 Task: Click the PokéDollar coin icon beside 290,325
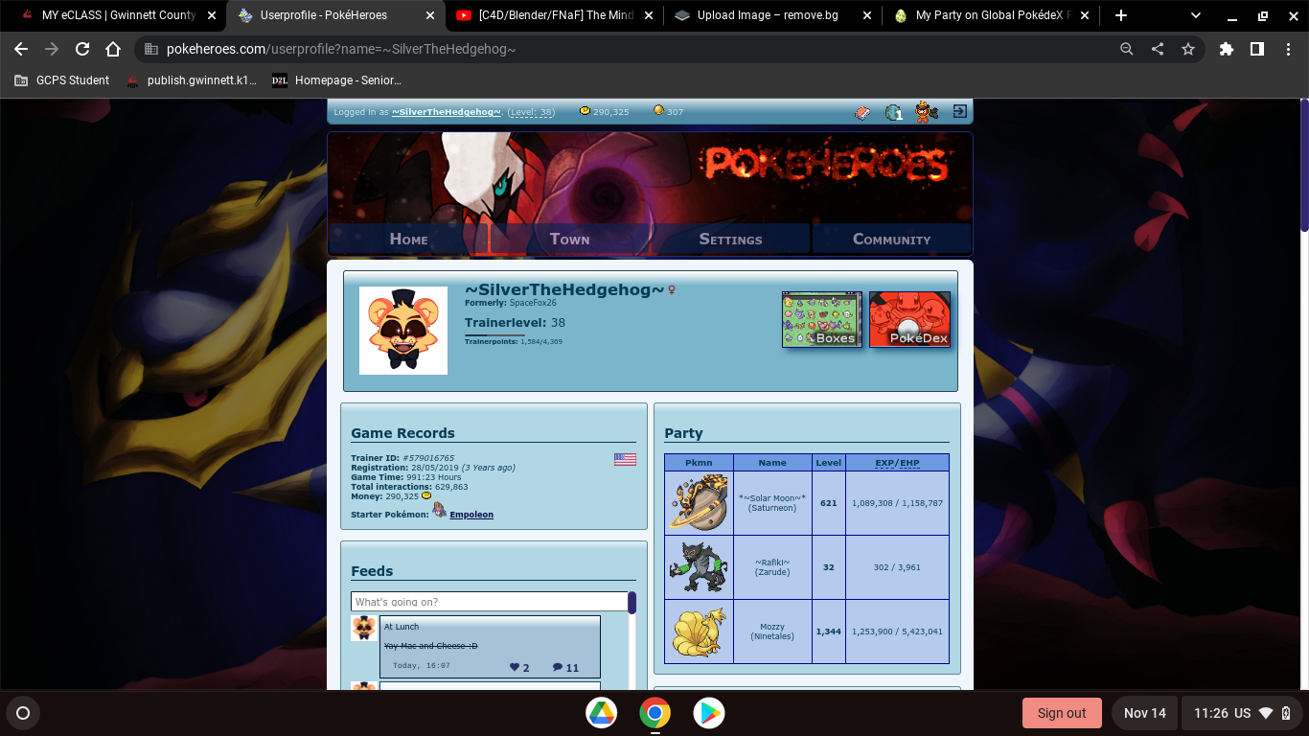[x=585, y=111]
